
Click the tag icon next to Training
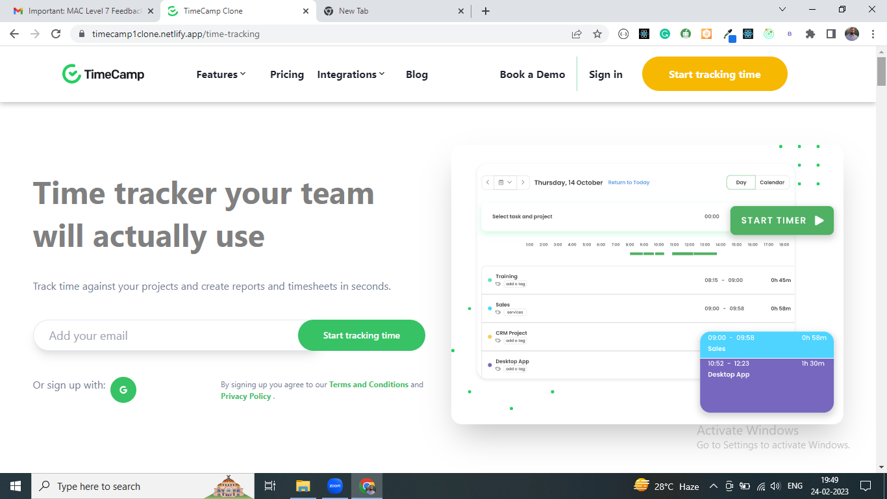click(497, 284)
